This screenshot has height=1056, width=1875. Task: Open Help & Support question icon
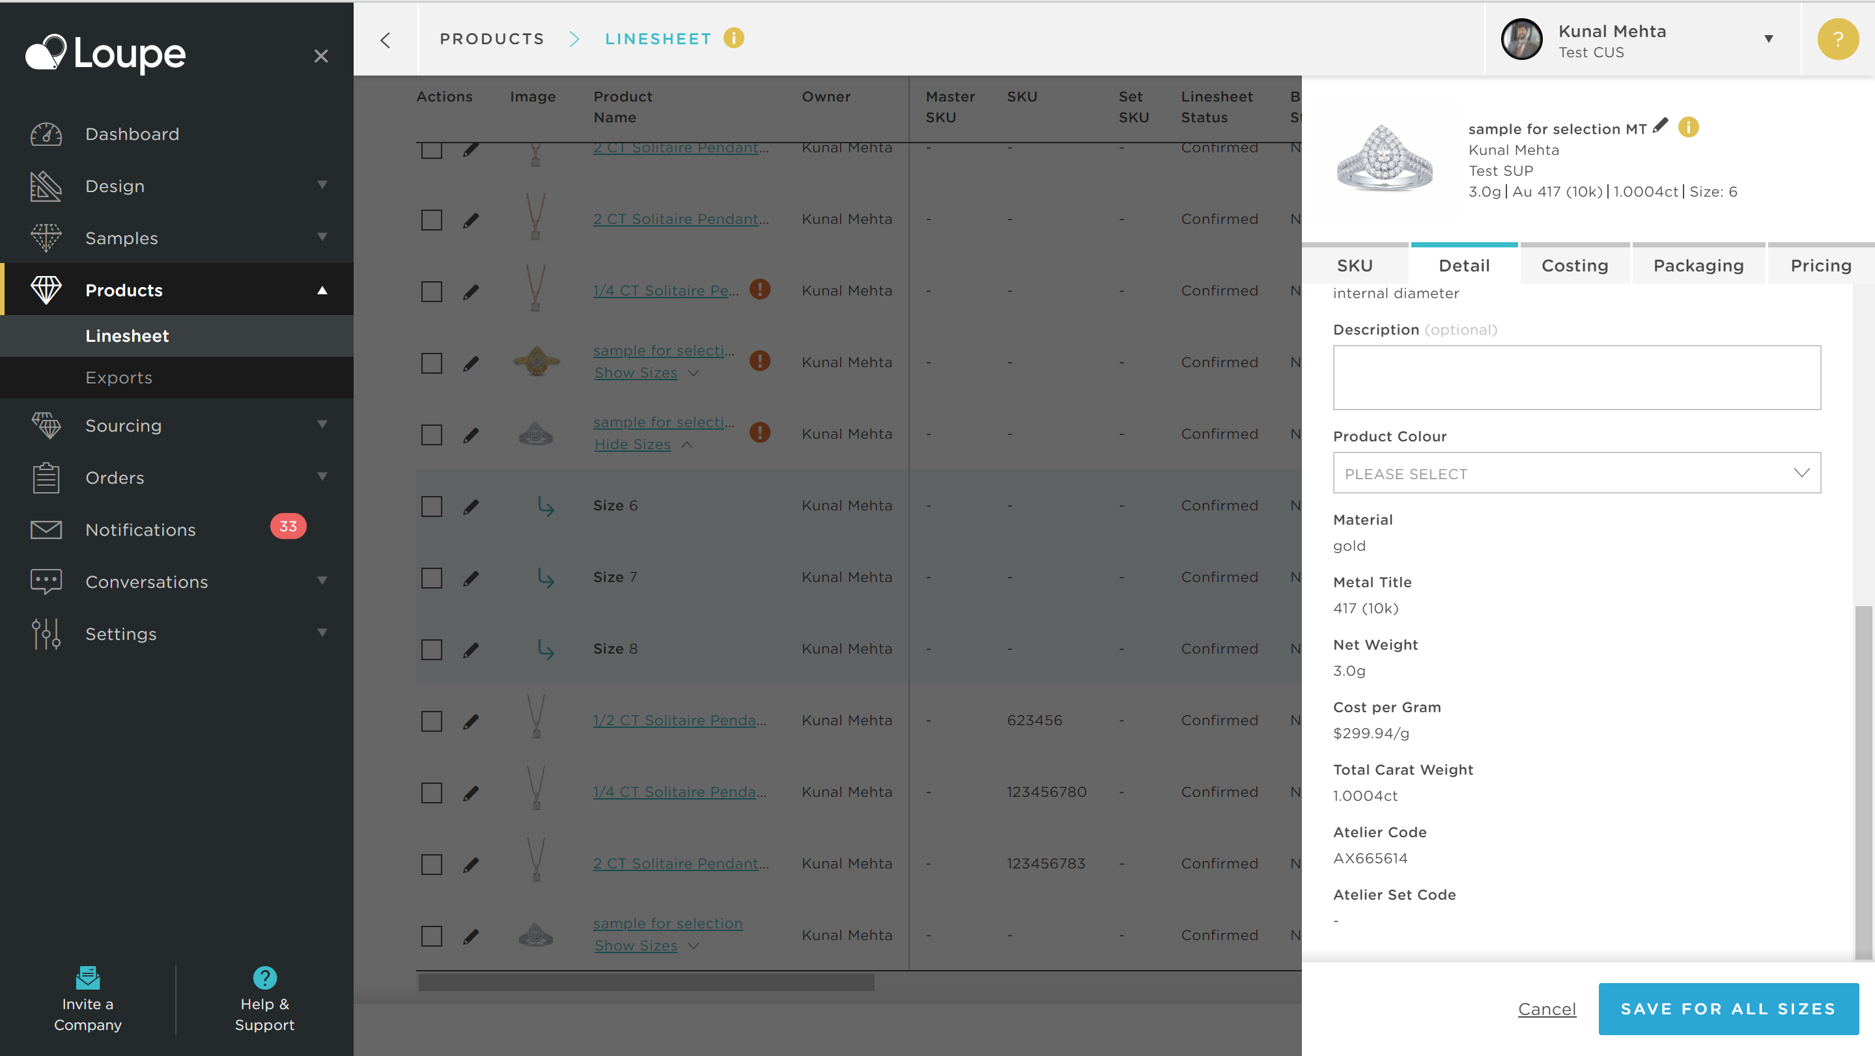[x=265, y=977]
